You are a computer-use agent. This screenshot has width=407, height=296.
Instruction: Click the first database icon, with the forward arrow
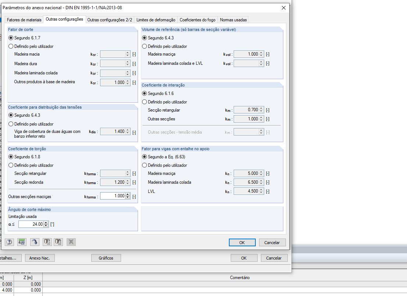pyautogui.click(x=47, y=242)
